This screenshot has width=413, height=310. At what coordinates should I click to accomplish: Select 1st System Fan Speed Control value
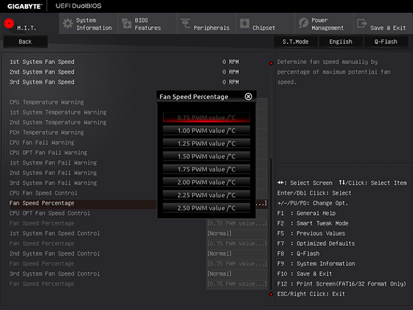pyautogui.click(x=236, y=234)
